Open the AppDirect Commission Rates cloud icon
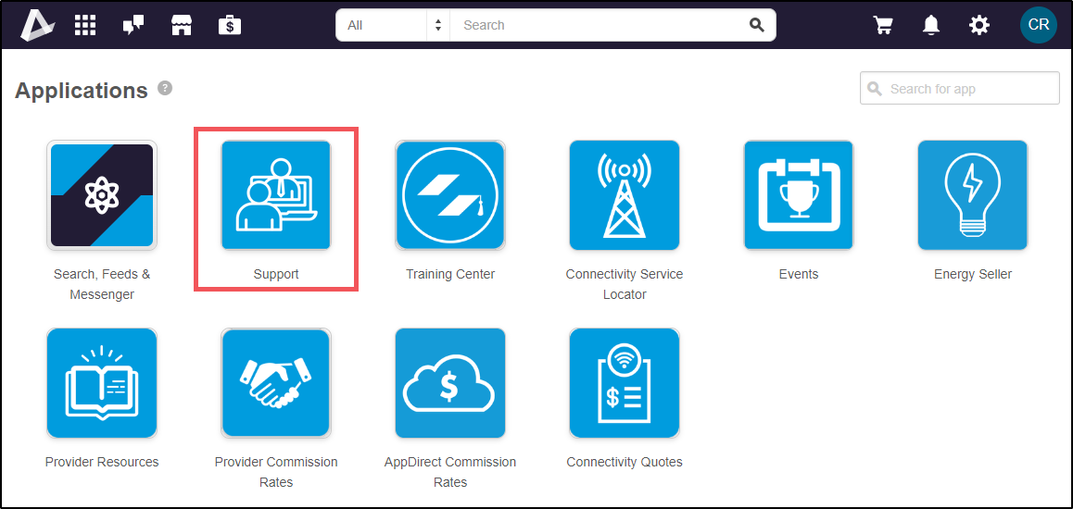Screen dimensions: 1073x509 pos(450,383)
